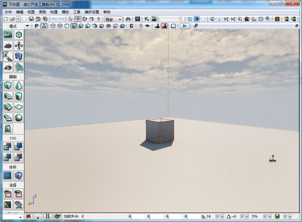Select the curved staircase brush
This screenshot has height=222, width=302.
[x=8, y=96]
